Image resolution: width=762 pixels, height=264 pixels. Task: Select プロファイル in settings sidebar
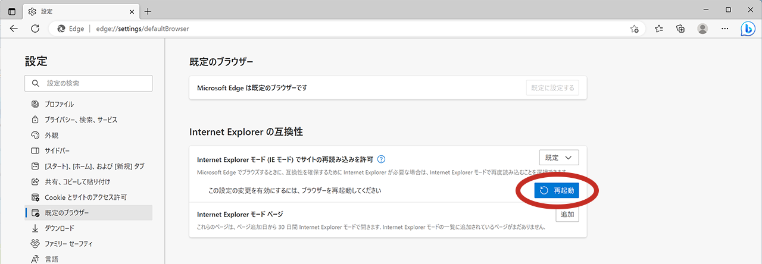pyautogui.click(x=60, y=104)
